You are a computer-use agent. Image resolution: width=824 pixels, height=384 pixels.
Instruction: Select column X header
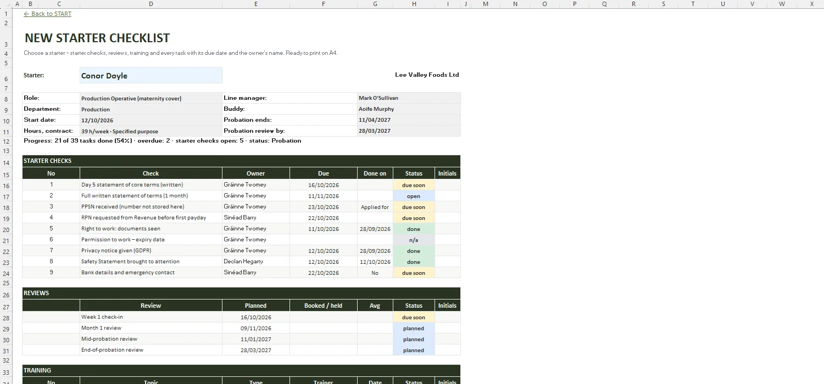[x=812, y=4]
